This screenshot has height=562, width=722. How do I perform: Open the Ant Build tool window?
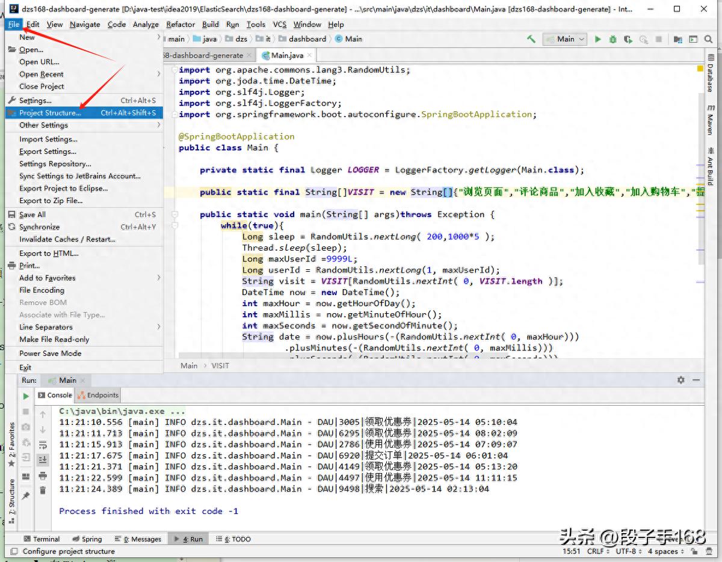(711, 166)
